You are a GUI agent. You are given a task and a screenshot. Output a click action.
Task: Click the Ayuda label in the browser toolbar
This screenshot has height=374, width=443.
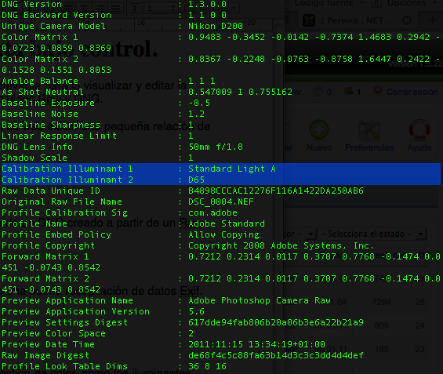point(419,147)
